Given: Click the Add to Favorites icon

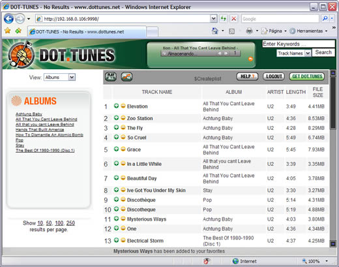Looking at the screenshot, I should click(x=18, y=31).
